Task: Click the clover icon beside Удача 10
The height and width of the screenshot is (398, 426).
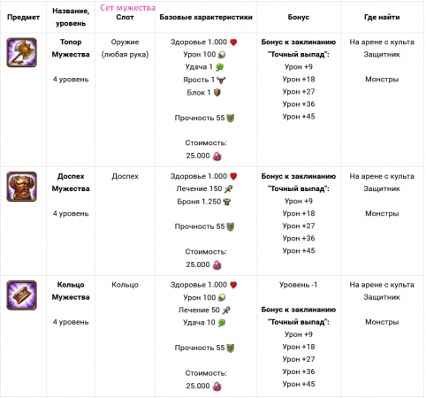Action: tap(222, 323)
